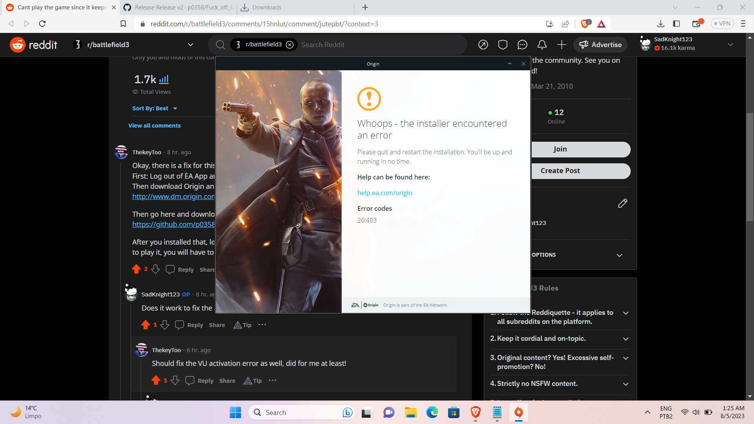Click the Advertise megaphone icon
Image resolution: width=754 pixels, height=424 pixels.
point(584,44)
